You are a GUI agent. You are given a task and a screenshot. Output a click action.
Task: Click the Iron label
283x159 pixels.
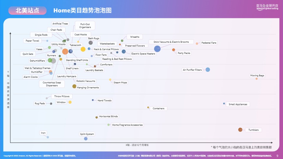(x=43, y=133)
